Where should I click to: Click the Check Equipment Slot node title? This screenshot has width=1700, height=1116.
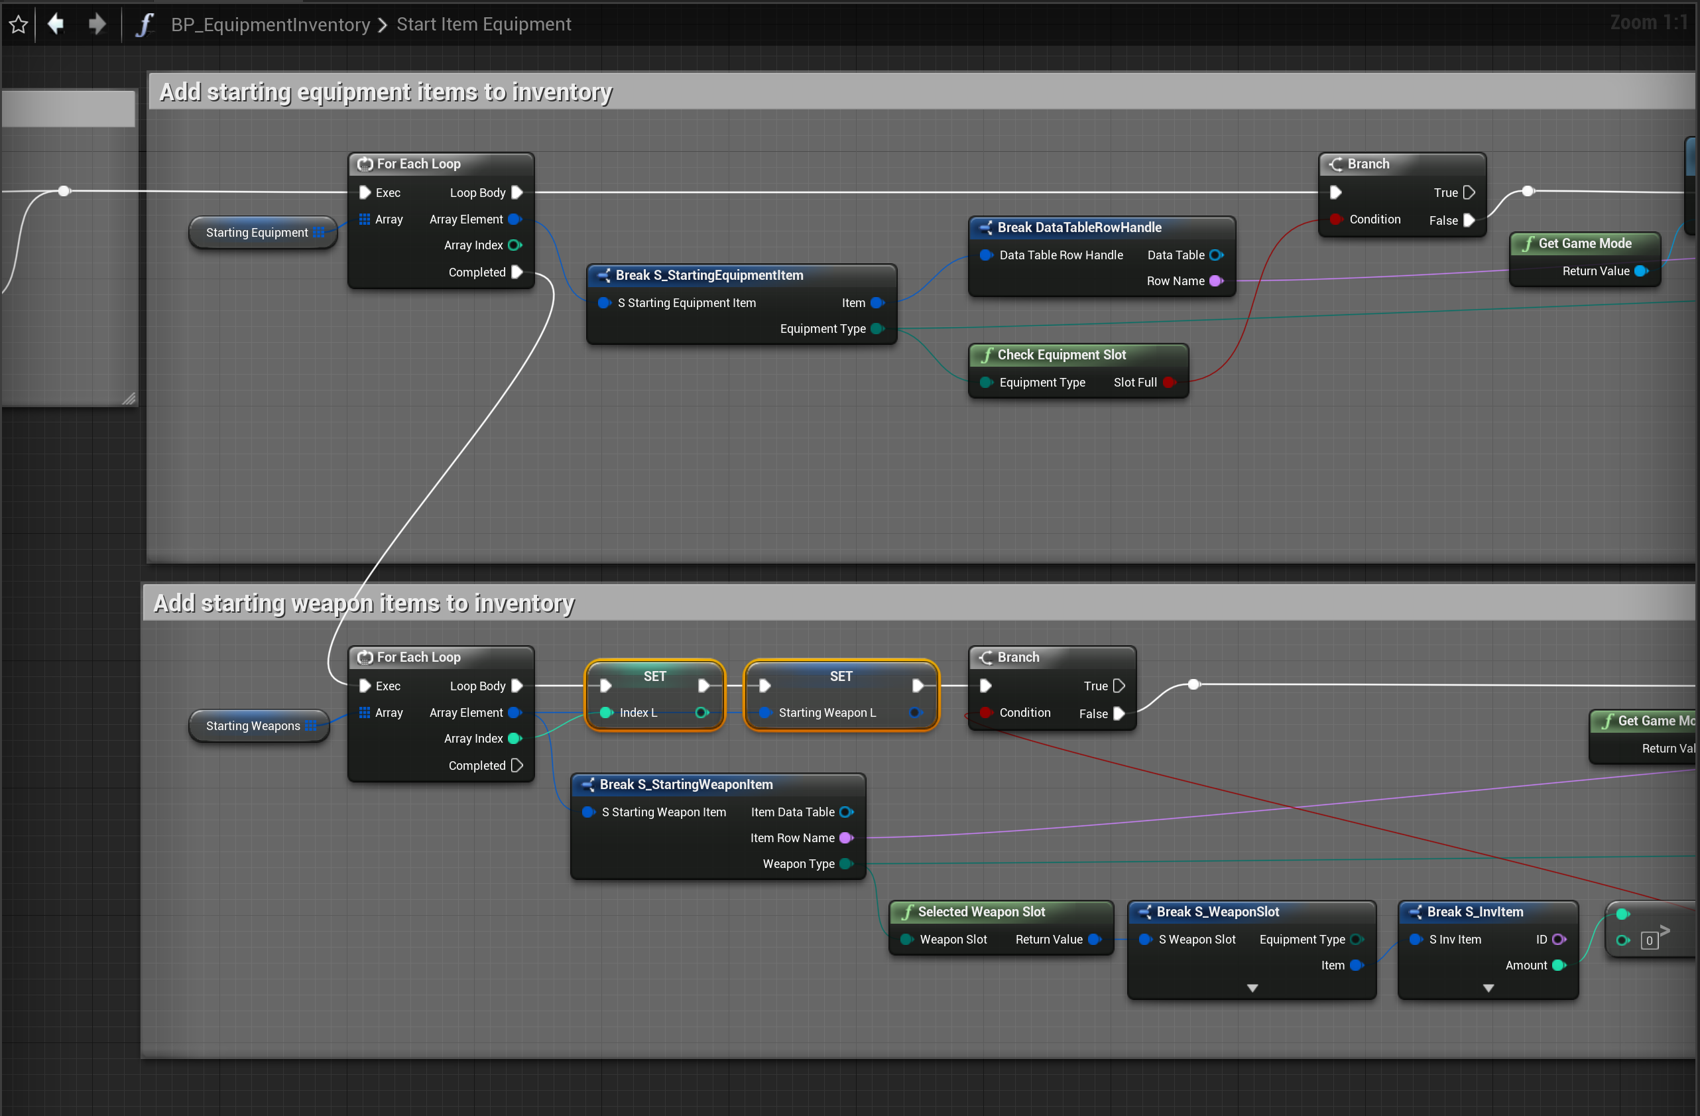1061,354
